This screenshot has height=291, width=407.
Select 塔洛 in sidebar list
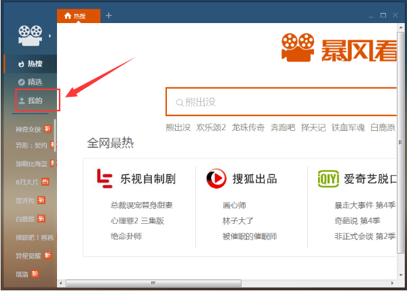[x=22, y=274]
